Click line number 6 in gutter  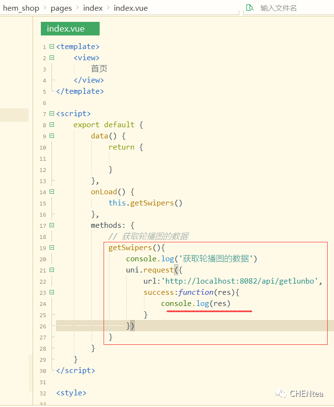pos(44,103)
